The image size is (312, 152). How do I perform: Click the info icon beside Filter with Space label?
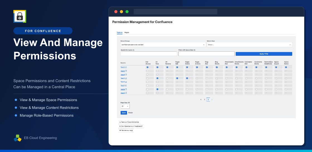[194, 50]
